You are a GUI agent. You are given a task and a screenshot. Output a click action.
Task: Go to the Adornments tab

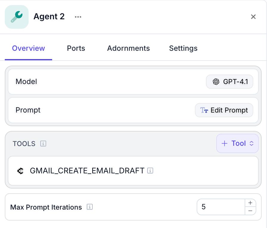tap(128, 48)
